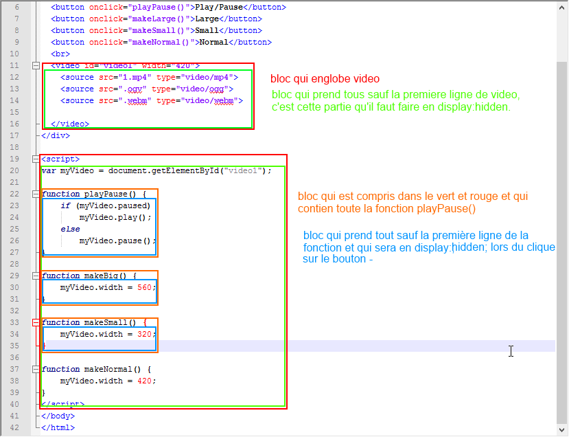Click line number 35 in the gutter

[14, 346]
